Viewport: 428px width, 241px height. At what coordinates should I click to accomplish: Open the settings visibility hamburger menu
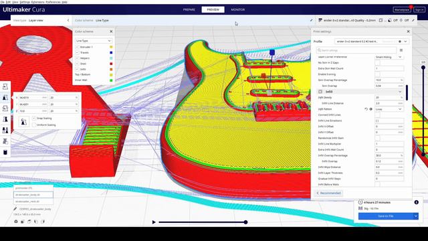(x=401, y=50)
